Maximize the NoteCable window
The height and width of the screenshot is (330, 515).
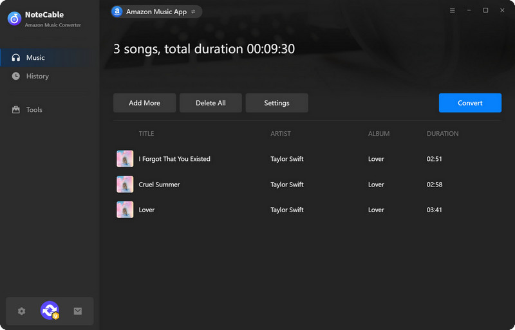coord(485,10)
